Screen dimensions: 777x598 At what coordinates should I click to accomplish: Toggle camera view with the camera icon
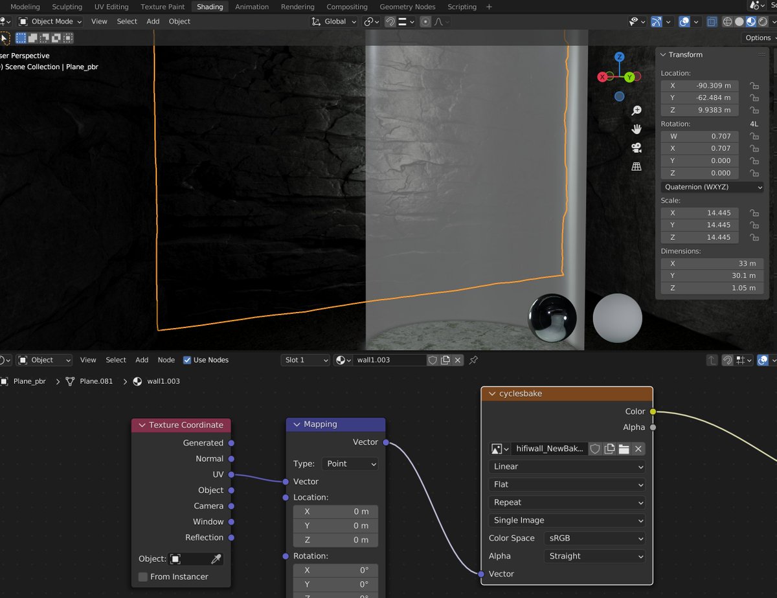pos(636,148)
